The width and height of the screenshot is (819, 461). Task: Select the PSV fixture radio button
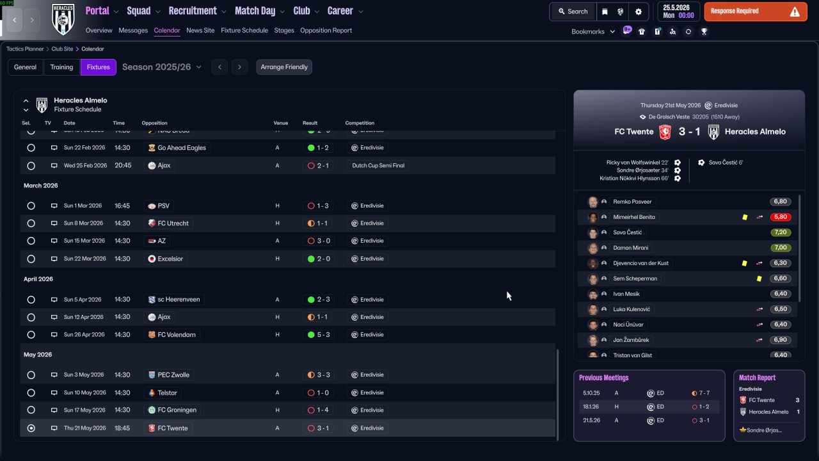[31, 206]
